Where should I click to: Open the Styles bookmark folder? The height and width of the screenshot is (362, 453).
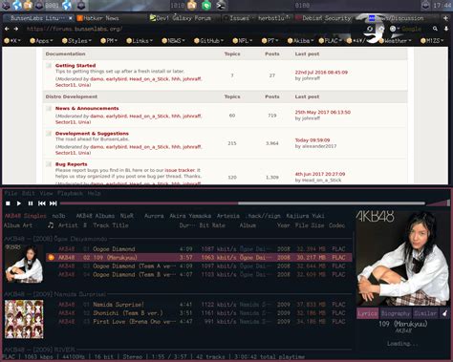click(76, 41)
